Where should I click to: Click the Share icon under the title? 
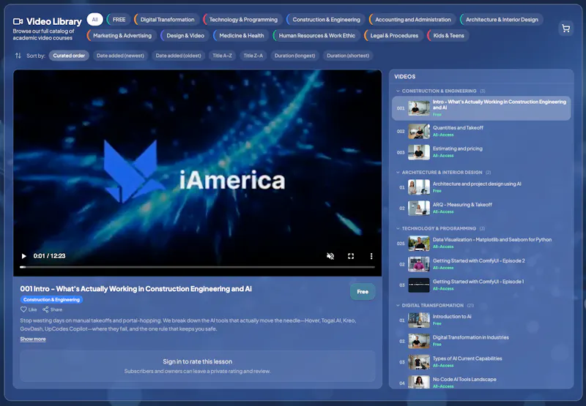45,309
